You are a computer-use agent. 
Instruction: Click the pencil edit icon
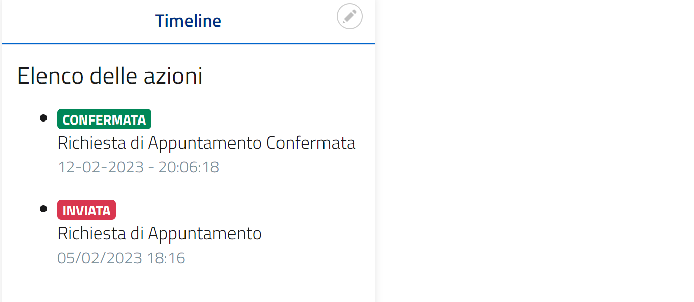pyautogui.click(x=350, y=16)
